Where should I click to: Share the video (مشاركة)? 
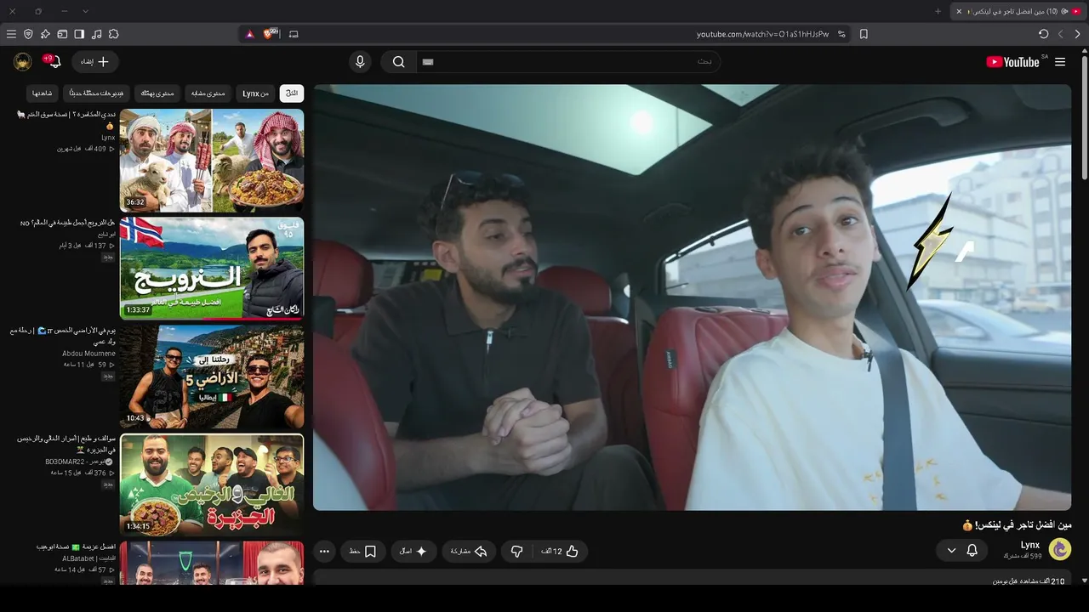point(469,552)
